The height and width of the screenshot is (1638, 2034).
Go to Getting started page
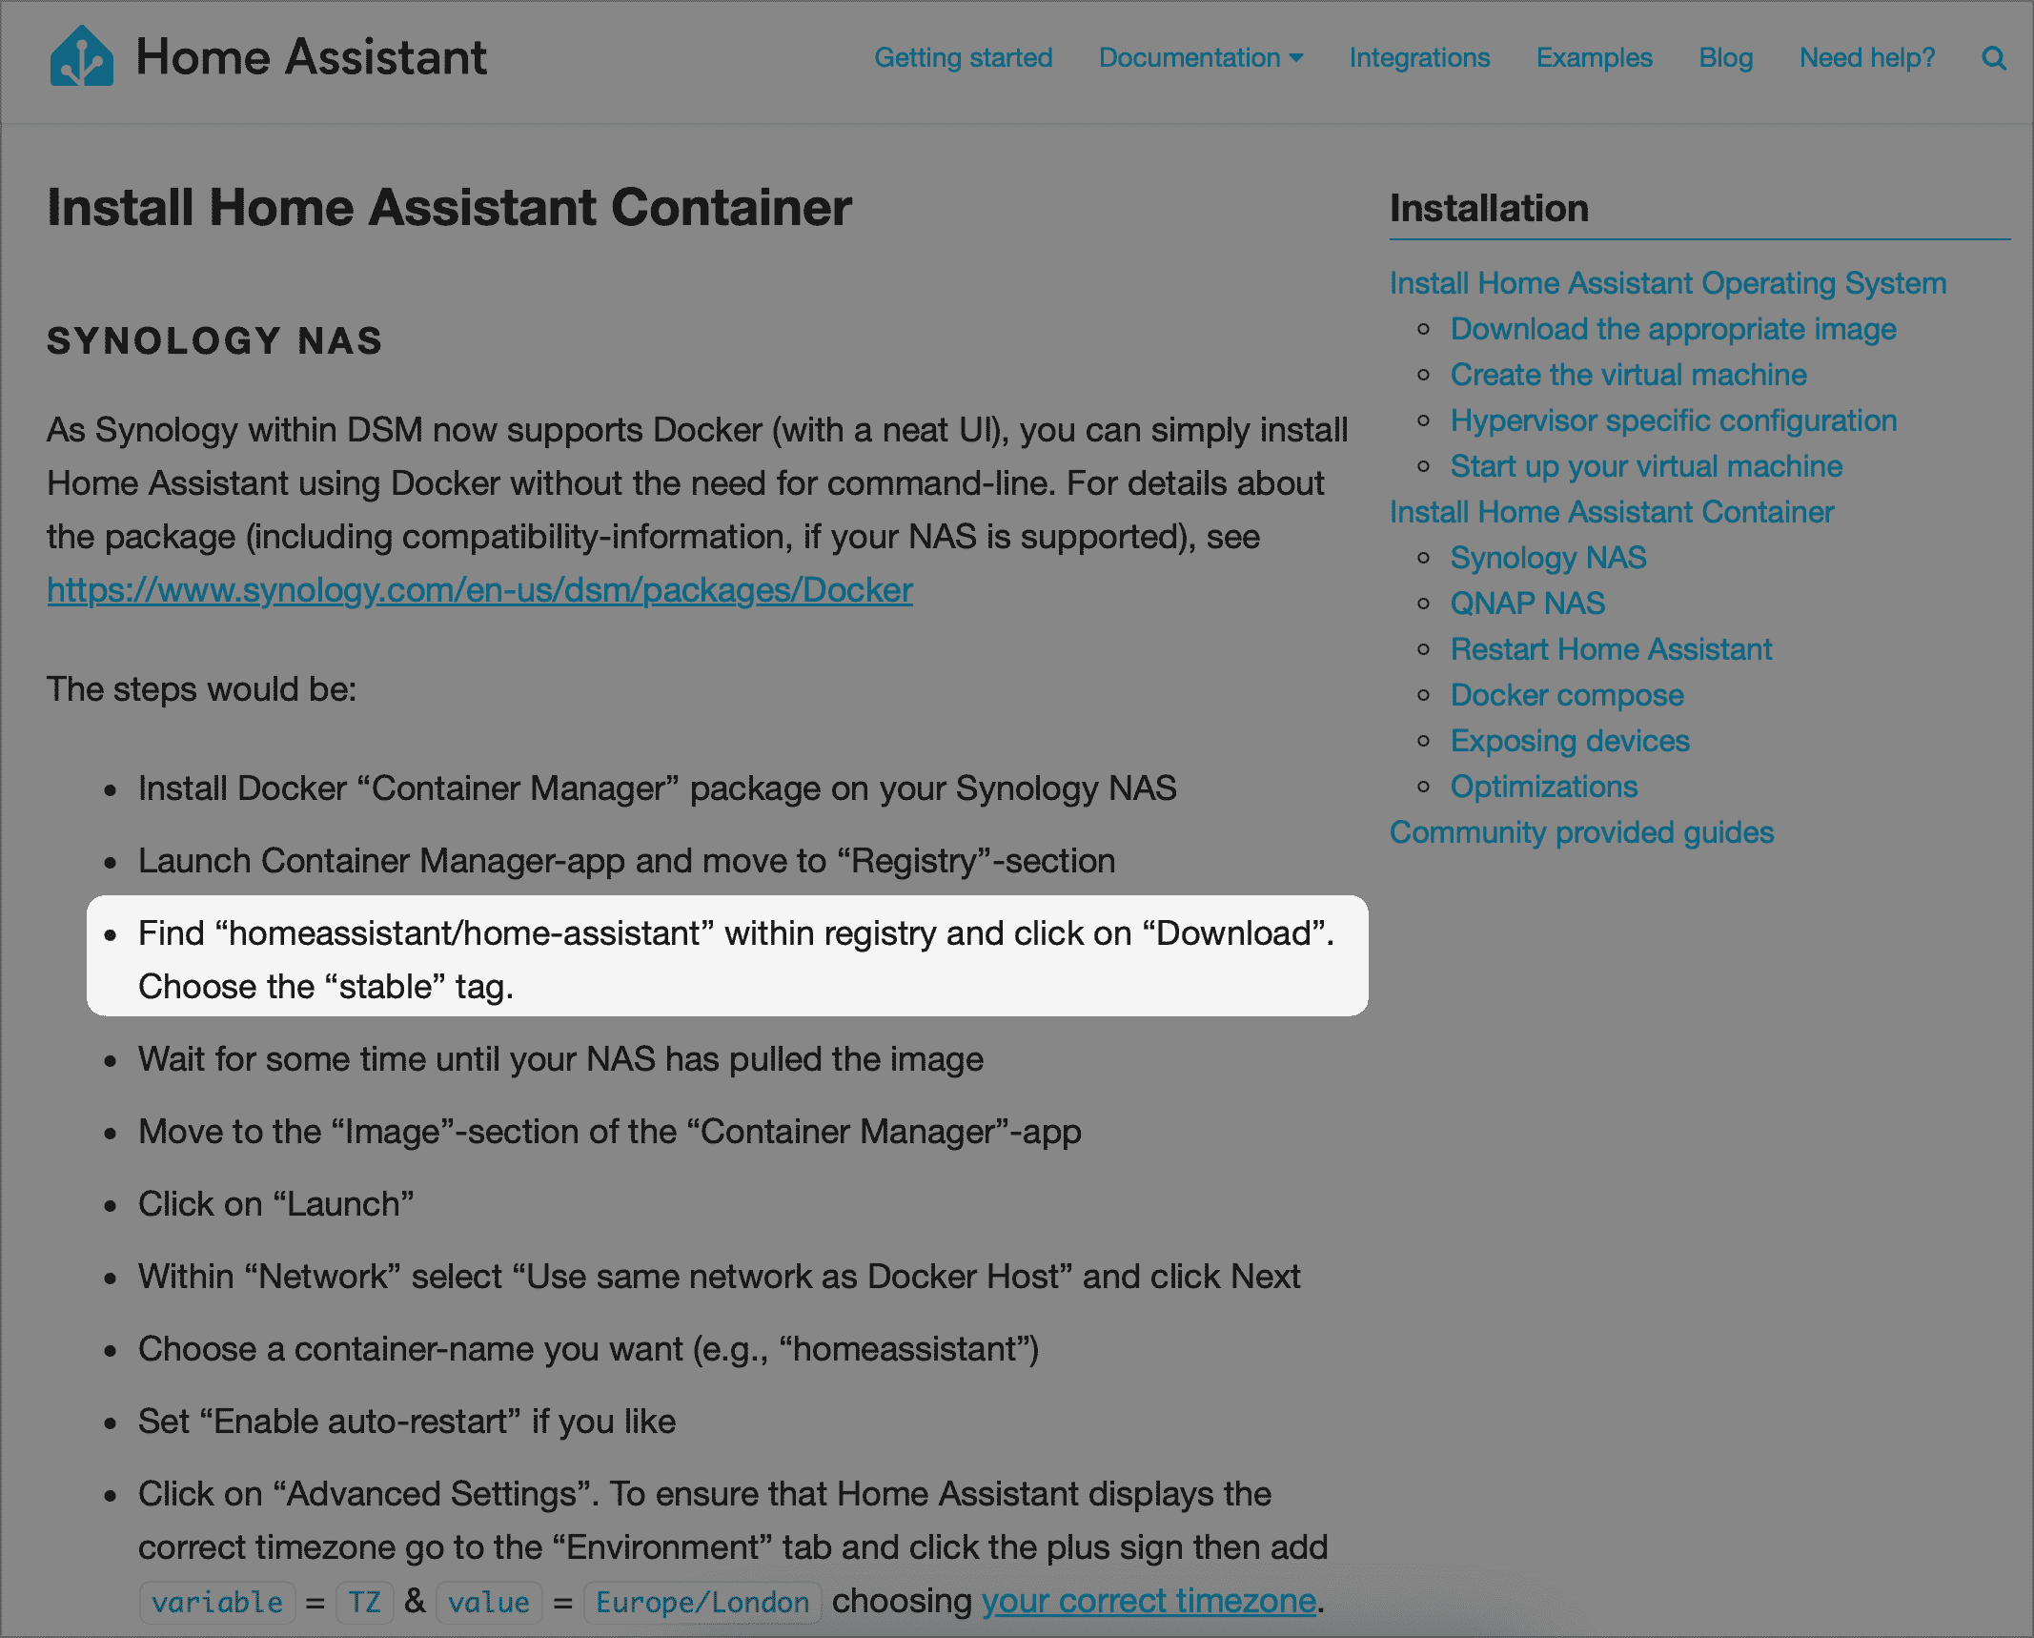[x=963, y=58]
